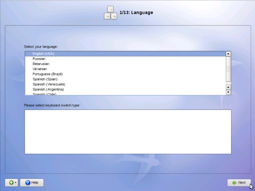Image resolution: width=255 pixels, height=191 pixels.
Task: Select the partially visible Spanish (Chile) entry
Action: (44, 94)
